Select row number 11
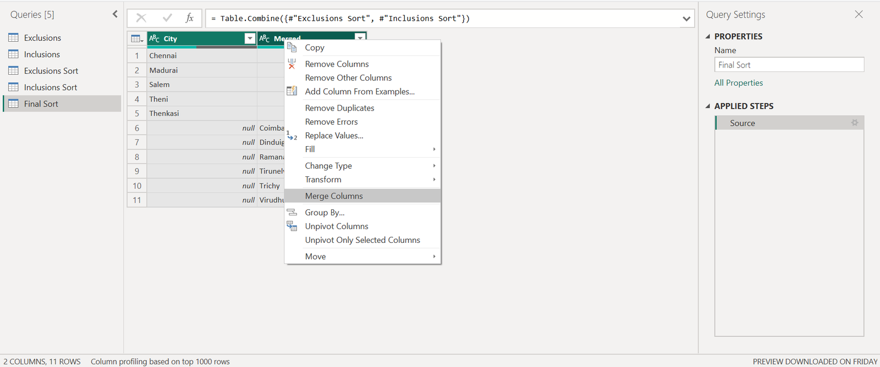Screen dimensions: 880x367 point(137,200)
